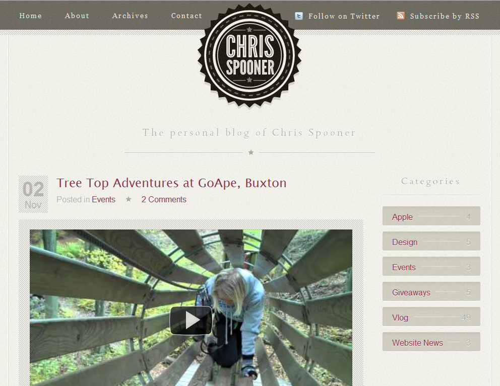Select the Design category

(x=431, y=241)
